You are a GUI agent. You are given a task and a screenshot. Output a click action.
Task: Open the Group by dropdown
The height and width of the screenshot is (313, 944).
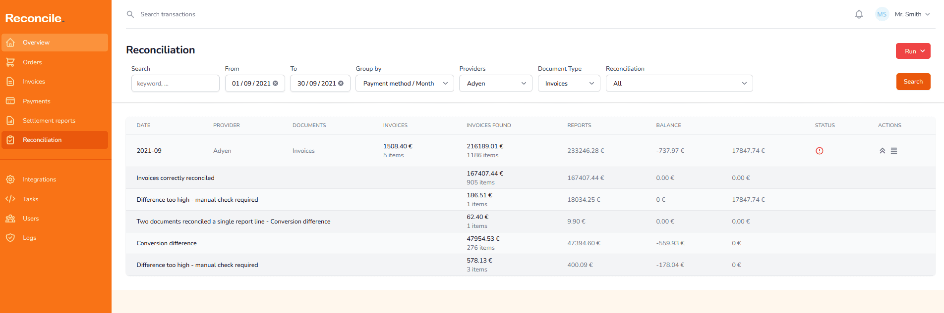pos(405,84)
